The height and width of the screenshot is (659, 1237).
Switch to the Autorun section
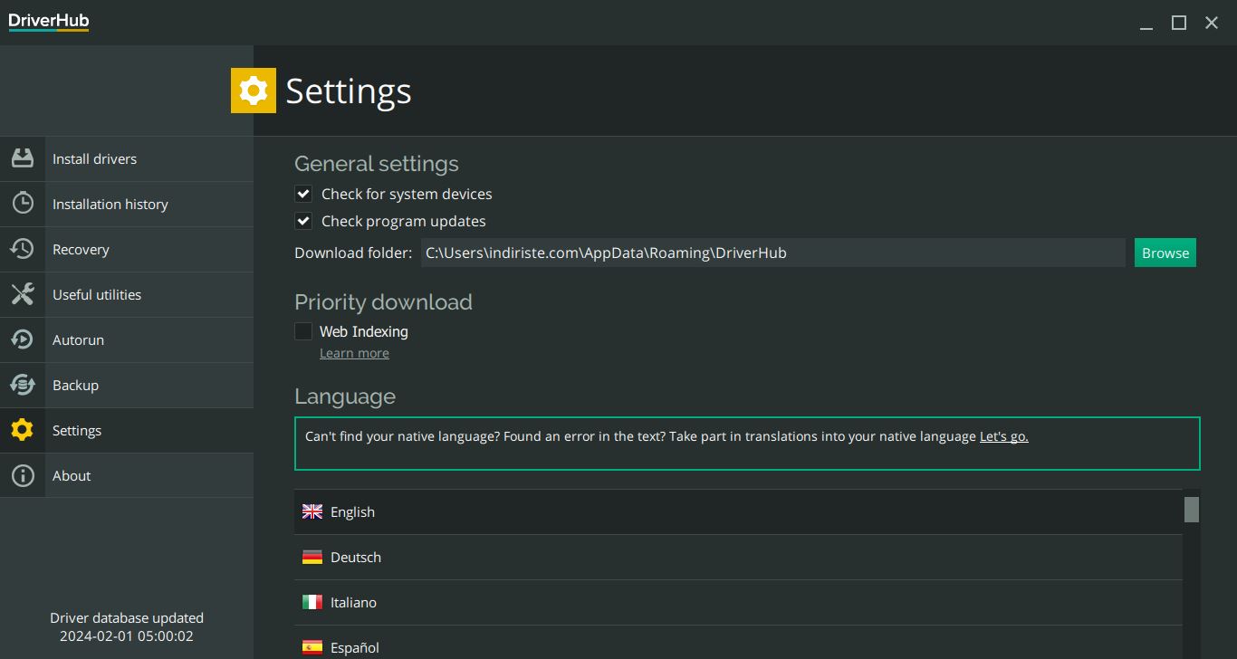[x=127, y=339]
